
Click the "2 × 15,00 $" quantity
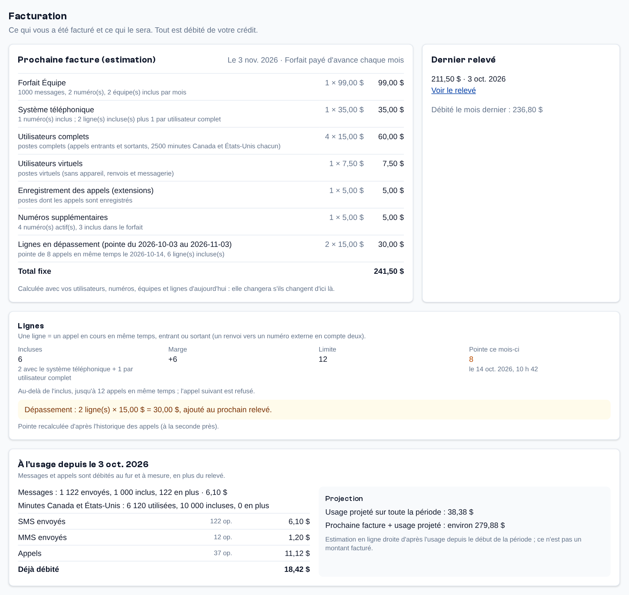click(344, 244)
